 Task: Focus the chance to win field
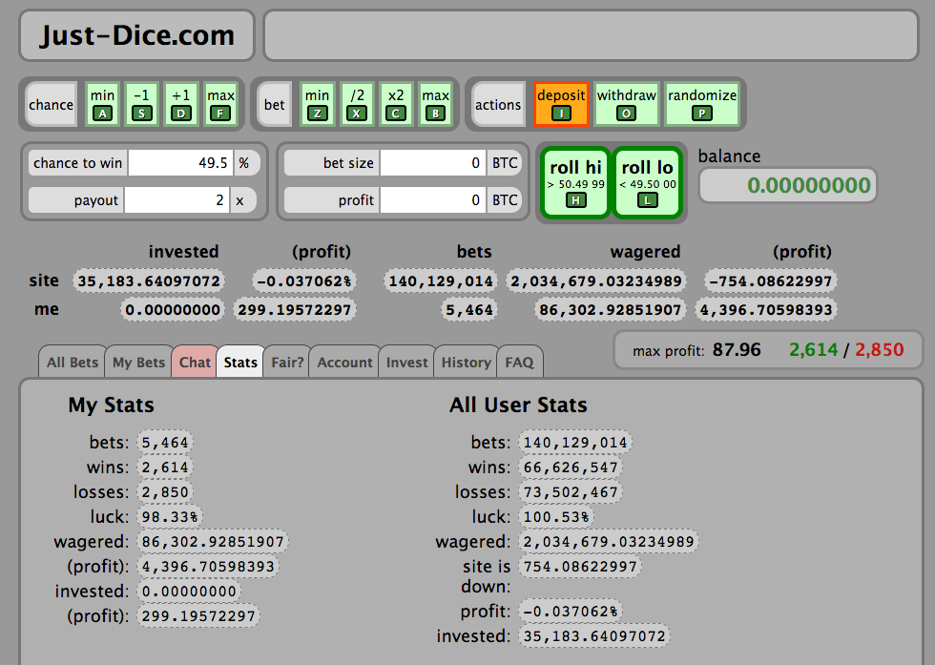(x=180, y=163)
